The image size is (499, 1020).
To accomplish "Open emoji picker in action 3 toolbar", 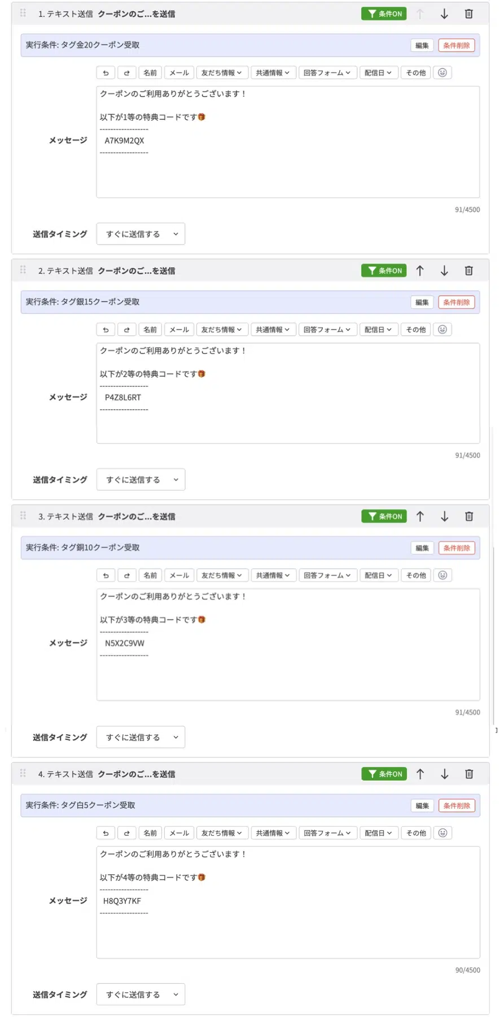I will 443,576.
